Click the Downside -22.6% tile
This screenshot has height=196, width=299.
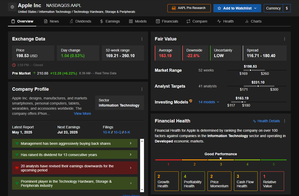pyautogui.click(x=195, y=53)
